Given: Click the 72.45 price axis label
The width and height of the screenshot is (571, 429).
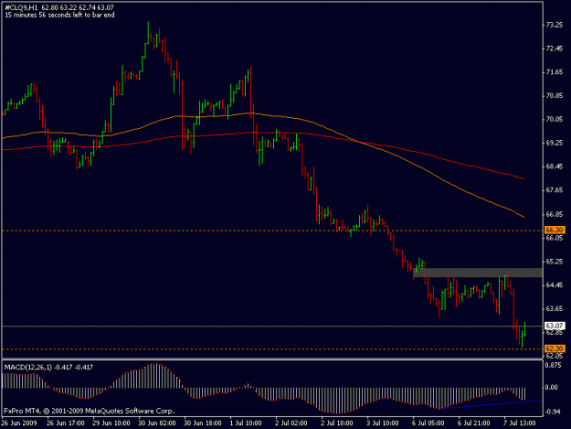Looking at the screenshot, I should point(555,48).
